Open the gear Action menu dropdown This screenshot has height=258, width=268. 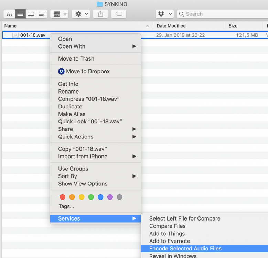pyautogui.click(x=82, y=14)
